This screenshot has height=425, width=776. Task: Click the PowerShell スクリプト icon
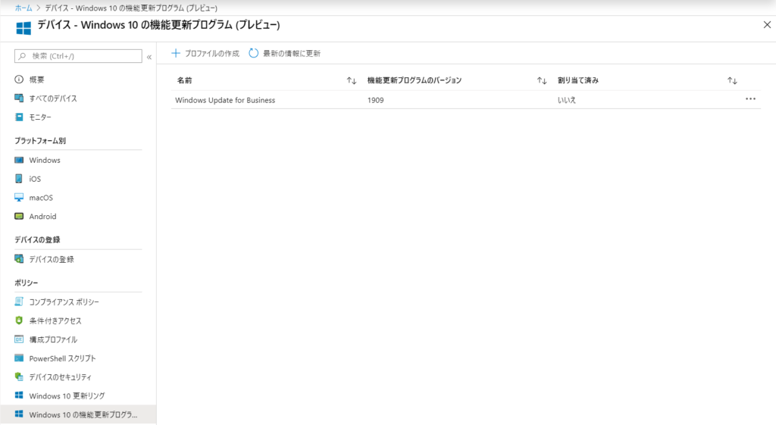(x=19, y=358)
